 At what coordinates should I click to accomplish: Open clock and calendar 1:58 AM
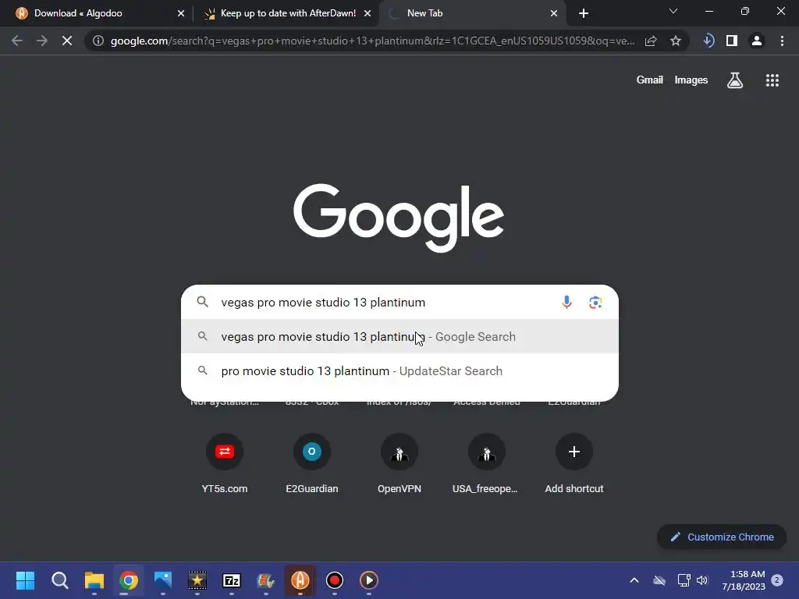743,580
